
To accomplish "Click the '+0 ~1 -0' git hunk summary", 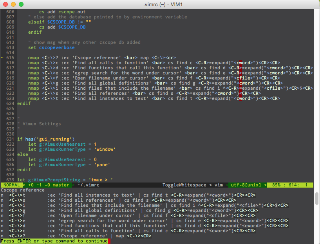I will (x=39, y=185).
